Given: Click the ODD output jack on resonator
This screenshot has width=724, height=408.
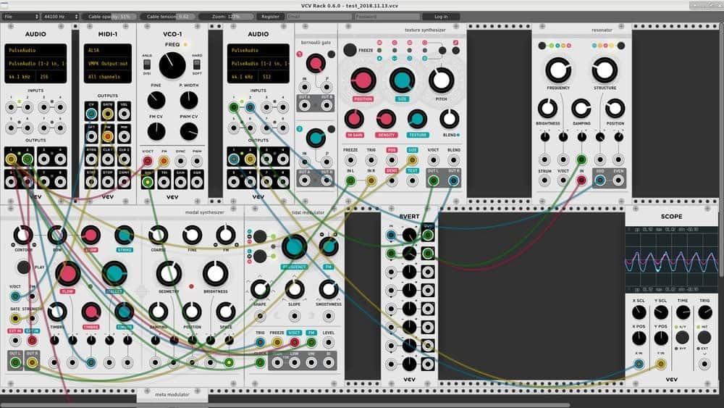Looking at the screenshot, I should [599, 180].
